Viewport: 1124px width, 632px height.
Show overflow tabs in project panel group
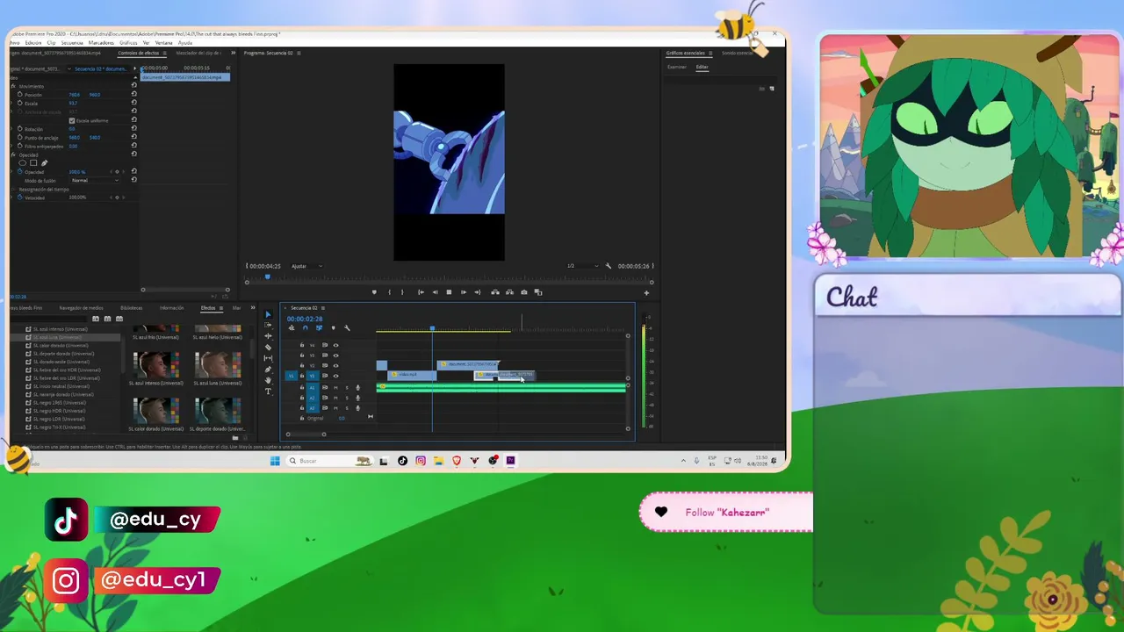pos(253,308)
